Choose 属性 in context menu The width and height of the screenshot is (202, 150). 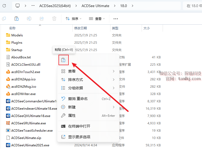[x=88, y=115]
